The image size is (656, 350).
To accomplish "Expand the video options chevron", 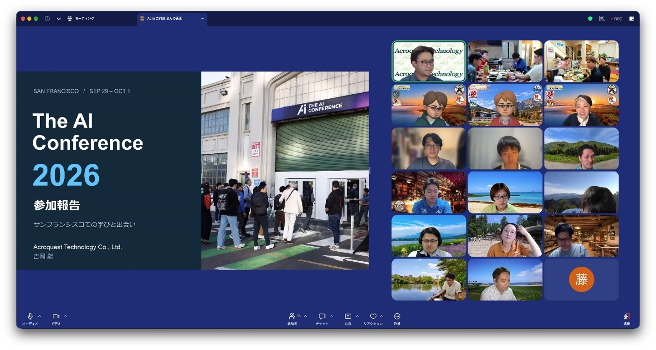I will (x=66, y=316).
